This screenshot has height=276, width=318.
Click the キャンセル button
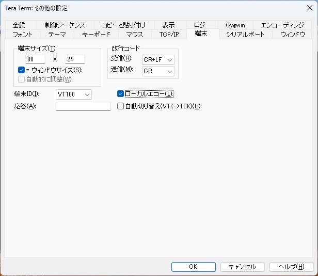click(242, 267)
